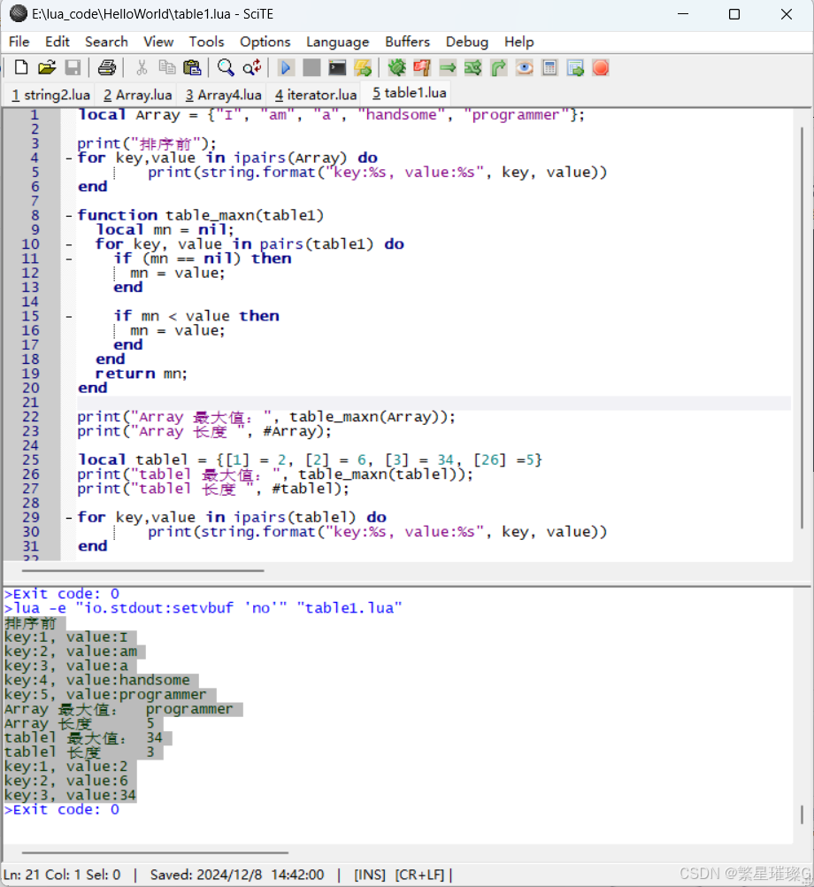
Task: Click the 'local mn = nil;' code line
Action: click(165, 229)
